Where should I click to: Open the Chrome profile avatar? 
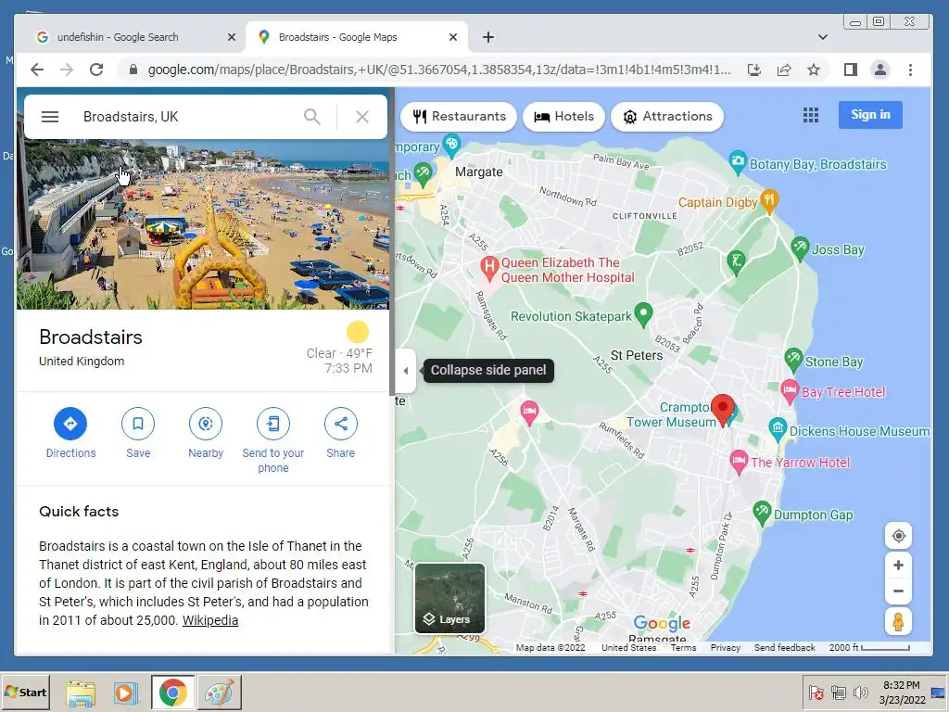coord(880,70)
